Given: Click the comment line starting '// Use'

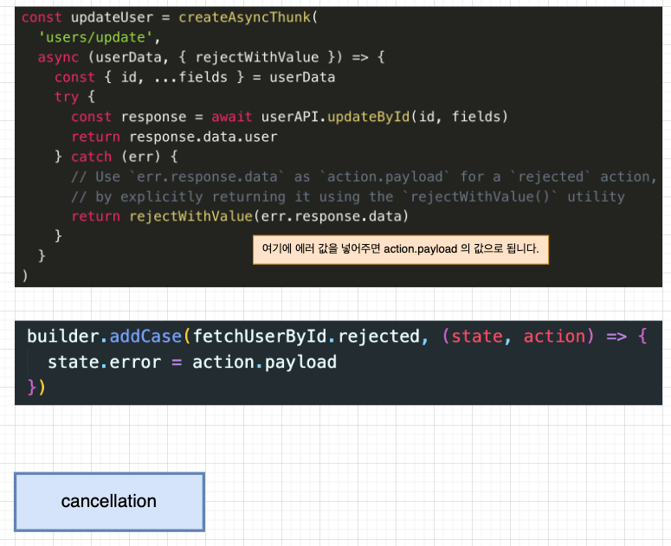Looking at the screenshot, I should pos(364,177).
